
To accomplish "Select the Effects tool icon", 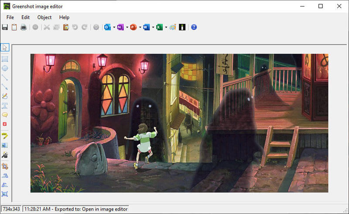I will (x=5, y=155).
